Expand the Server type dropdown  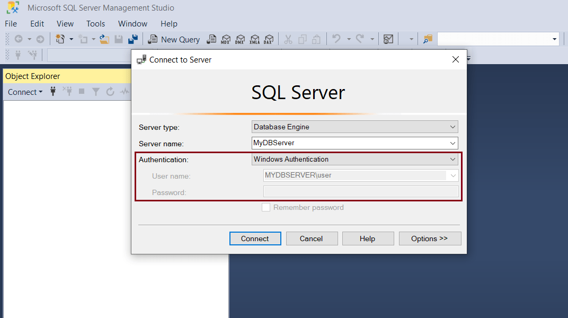(452, 127)
